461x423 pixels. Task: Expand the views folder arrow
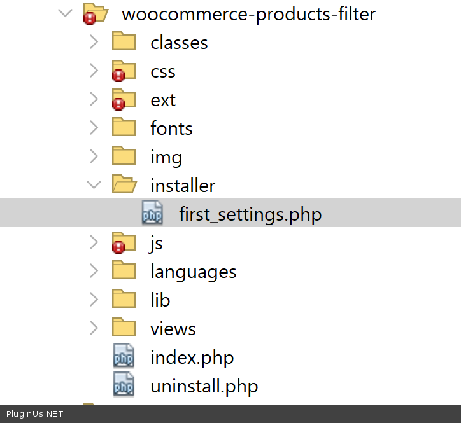click(x=94, y=329)
